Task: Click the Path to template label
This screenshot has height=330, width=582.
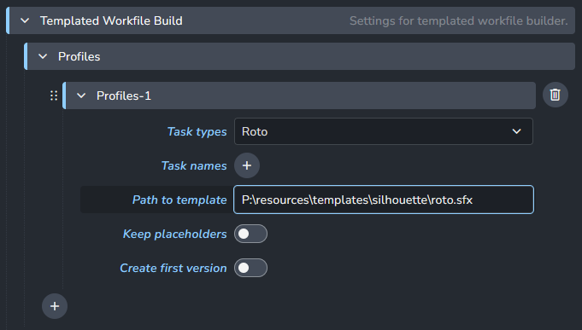Action: click(x=179, y=200)
